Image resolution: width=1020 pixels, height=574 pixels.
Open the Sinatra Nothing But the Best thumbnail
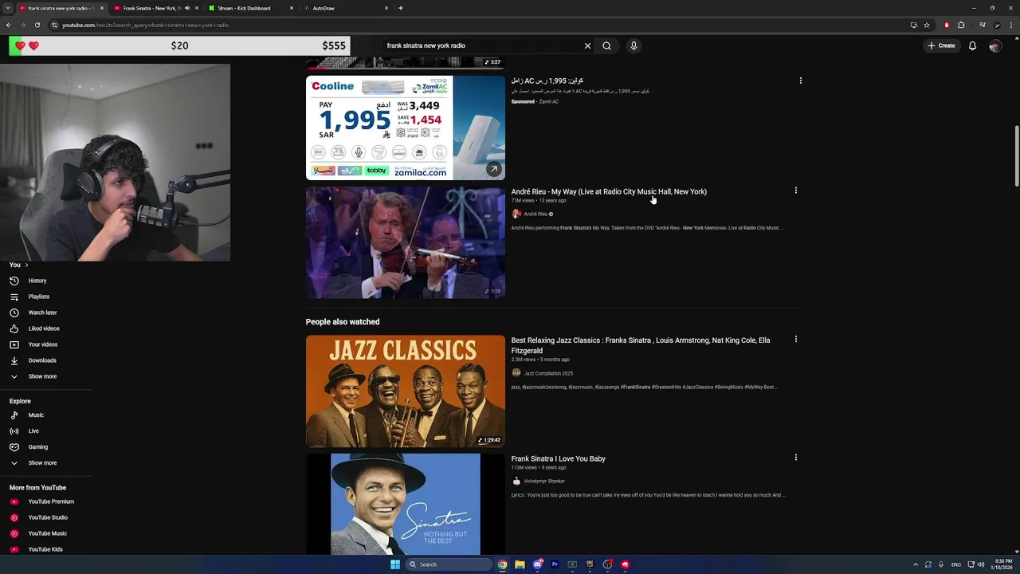click(406, 504)
